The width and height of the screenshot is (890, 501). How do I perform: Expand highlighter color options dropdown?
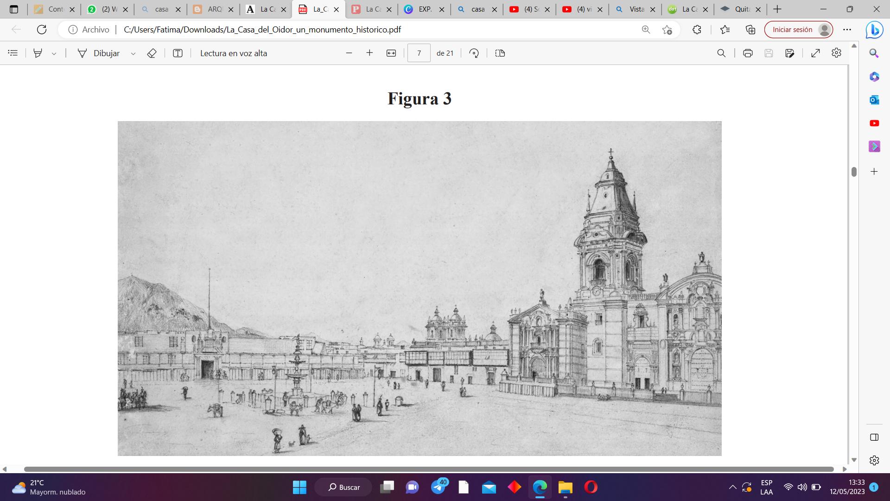[54, 54]
